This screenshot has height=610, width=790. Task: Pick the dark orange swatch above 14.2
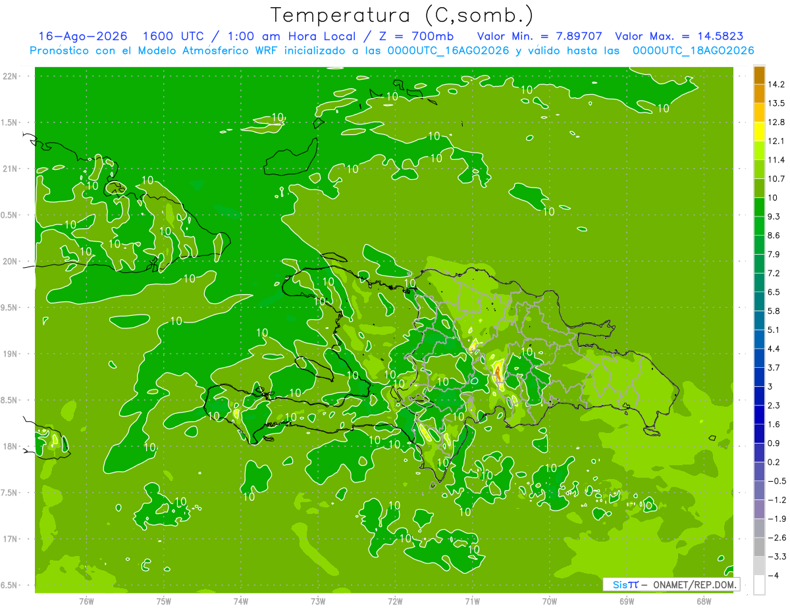[759, 75]
